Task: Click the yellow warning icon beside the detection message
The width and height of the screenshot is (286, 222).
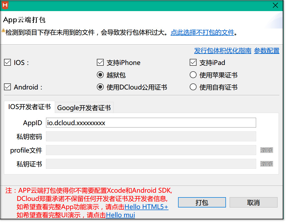Action: click(x=3, y=30)
